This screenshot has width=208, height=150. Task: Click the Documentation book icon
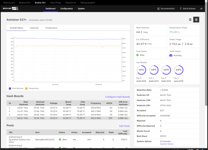[x=158, y=9]
